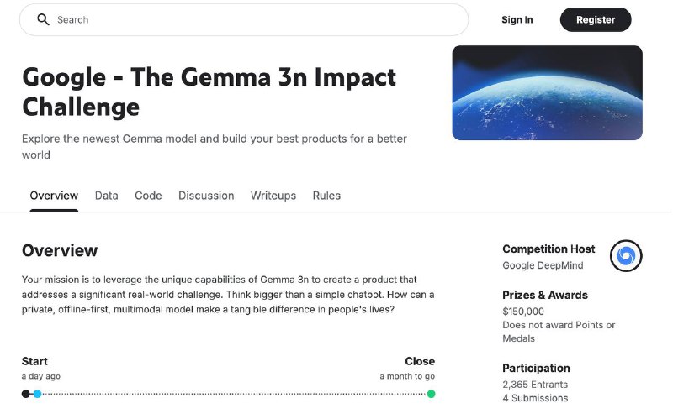Click the Register button
673x419 pixels.
click(x=596, y=19)
